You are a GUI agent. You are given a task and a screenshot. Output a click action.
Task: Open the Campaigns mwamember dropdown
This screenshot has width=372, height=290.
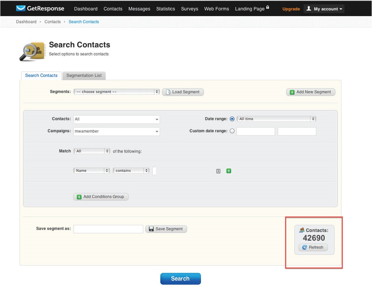pyautogui.click(x=117, y=131)
